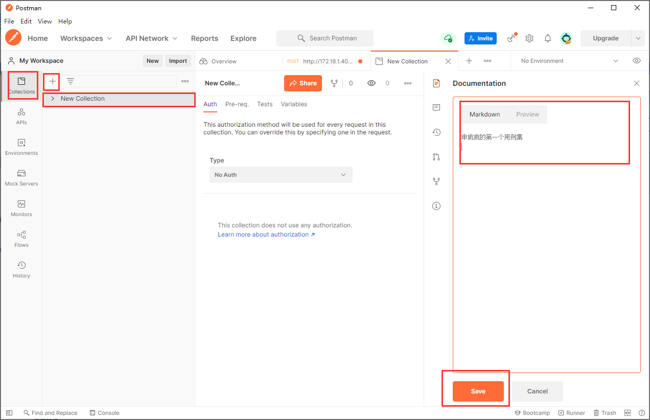
Task: Open the Environments sidebar section
Action: click(x=21, y=147)
